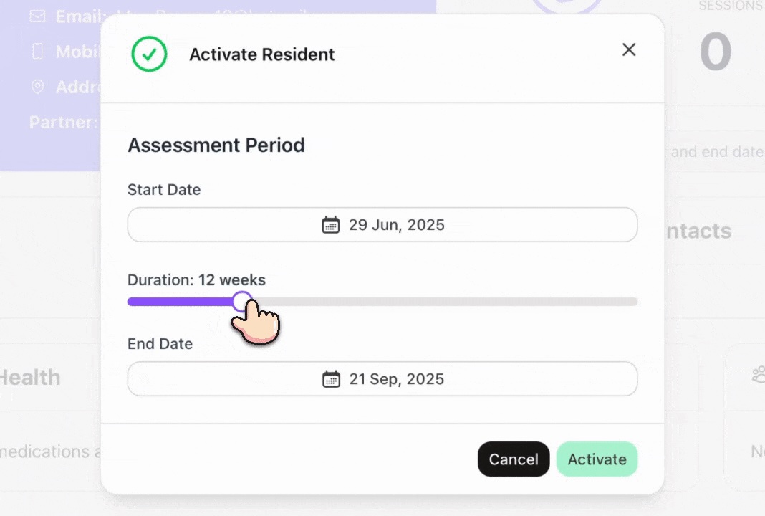The width and height of the screenshot is (765, 516).
Task: Select the Start Date field showing 29 Jun, 2025
Action: tap(382, 224)
